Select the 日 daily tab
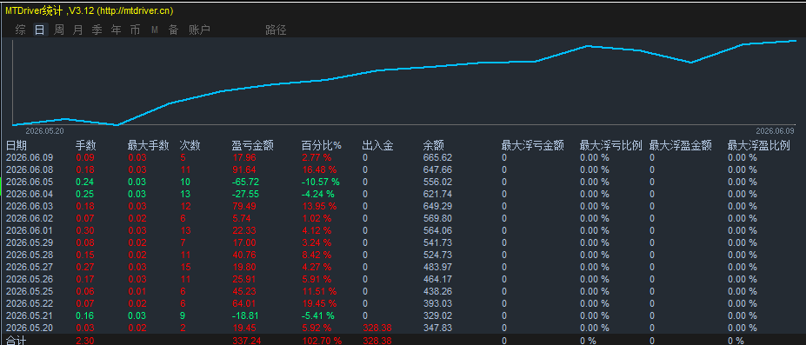 pyautogui.click(x=40, y=30)
